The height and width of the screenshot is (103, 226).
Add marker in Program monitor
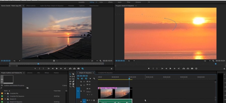[149, 68]
